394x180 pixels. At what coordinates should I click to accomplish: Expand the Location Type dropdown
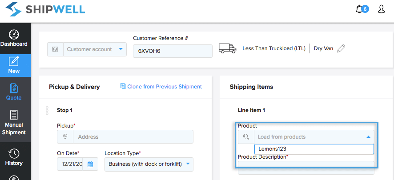coord(149,164)
